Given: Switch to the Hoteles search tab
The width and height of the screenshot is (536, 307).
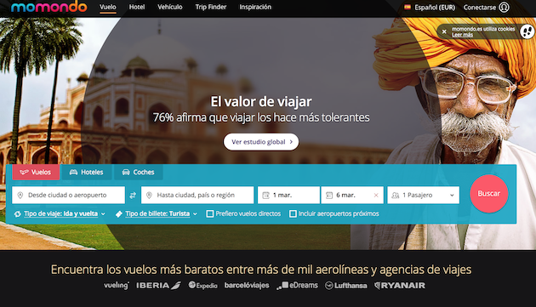Looking at the screenshot, I should [87, 173].
